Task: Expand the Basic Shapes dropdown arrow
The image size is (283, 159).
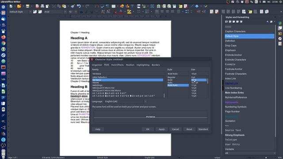Action: coord(201,6)
